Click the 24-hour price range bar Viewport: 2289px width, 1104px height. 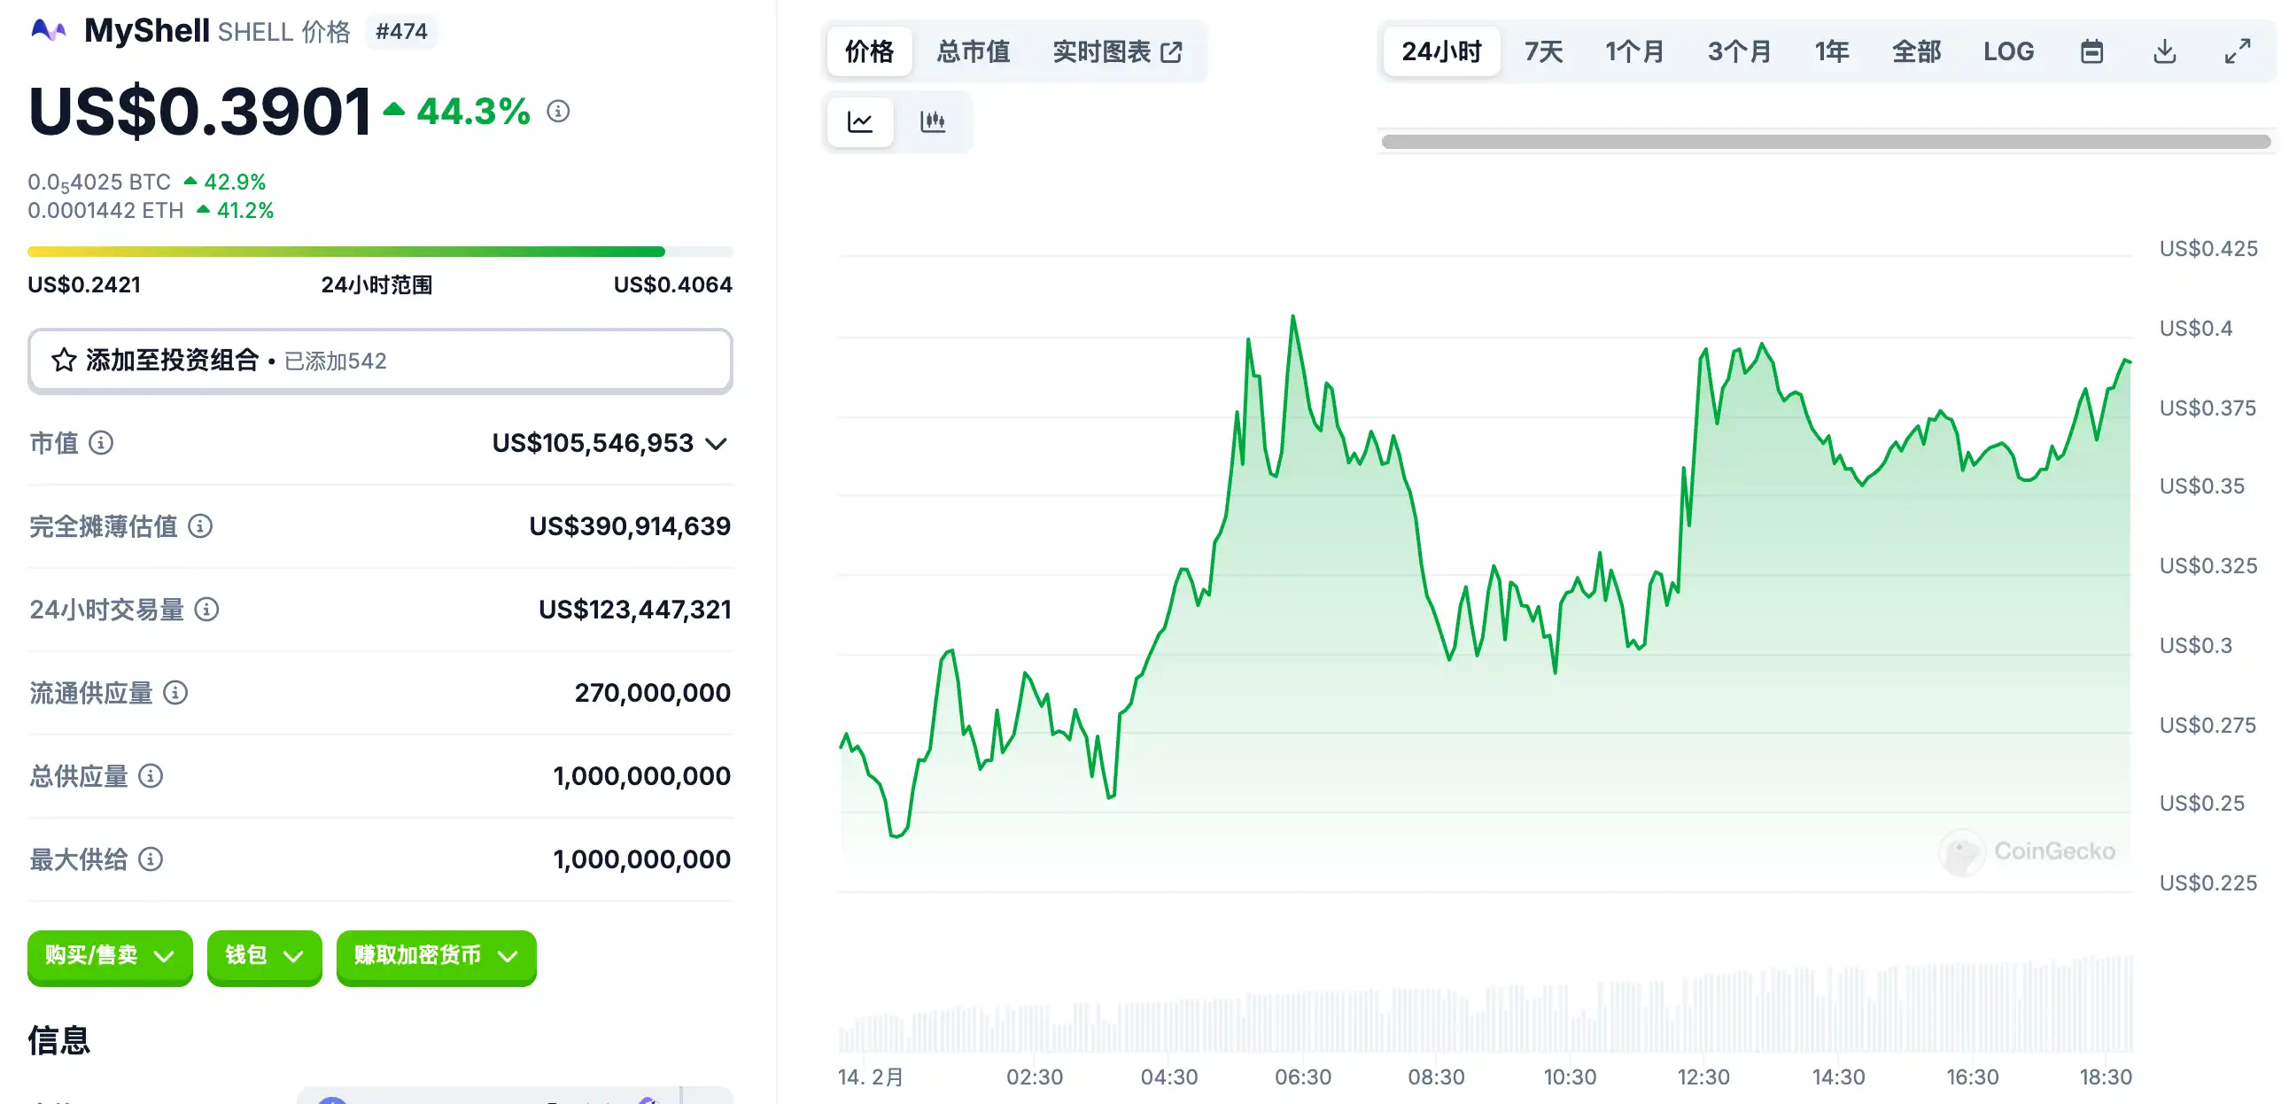point(379,252)
